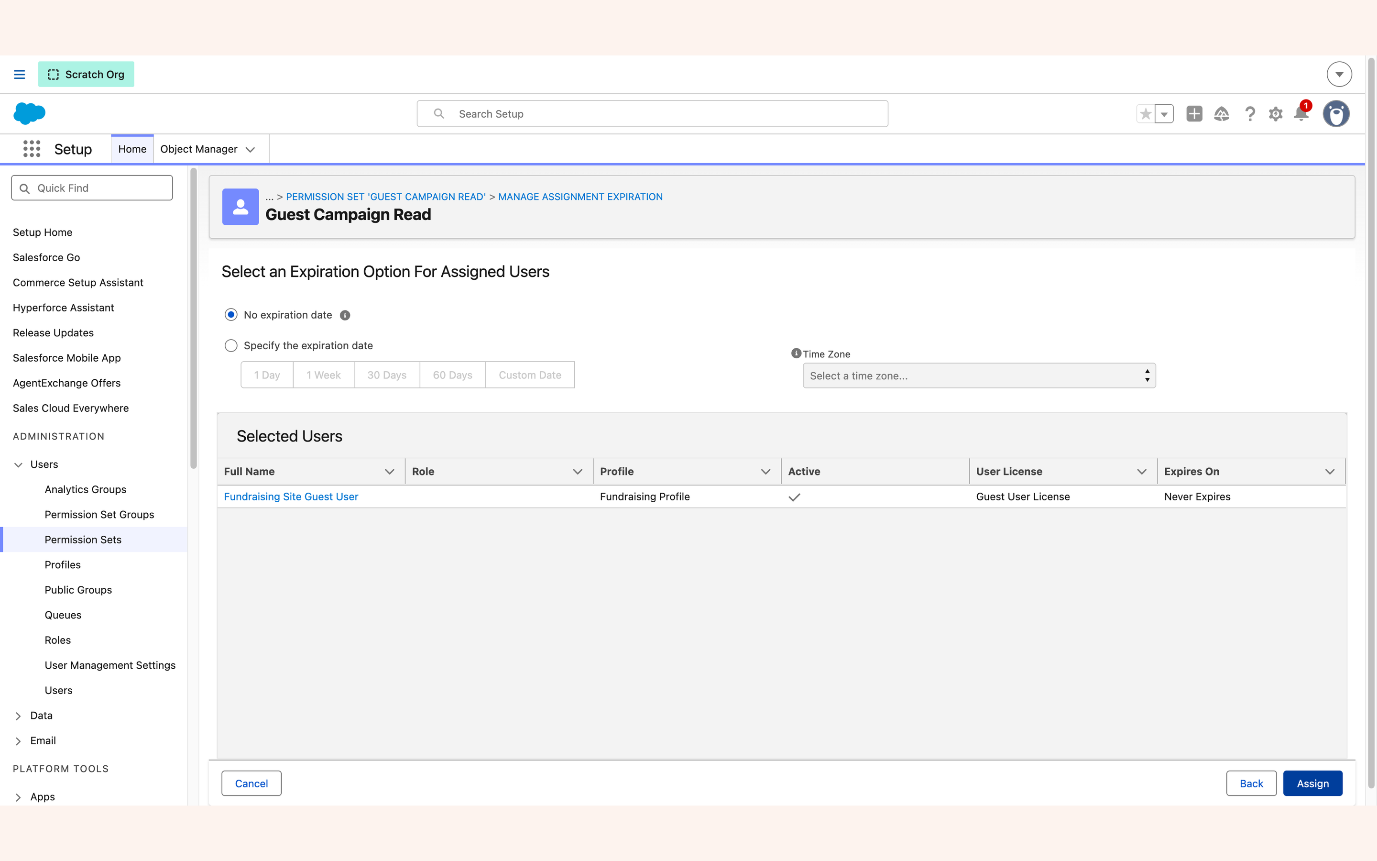
Task: Open the user avatar profile menu
Action: (x=1336, y=114)
